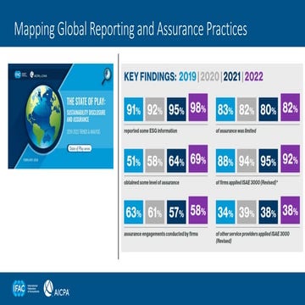Click the purple 58% tile for engagements by firms
The image size is (305, 305).
pyautogui.click(x=198, y=210)
